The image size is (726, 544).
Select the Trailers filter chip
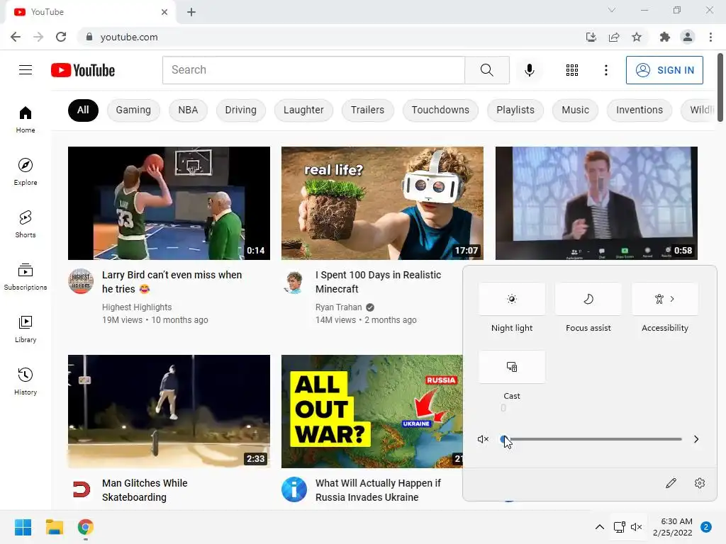click(x=368, y=110)
